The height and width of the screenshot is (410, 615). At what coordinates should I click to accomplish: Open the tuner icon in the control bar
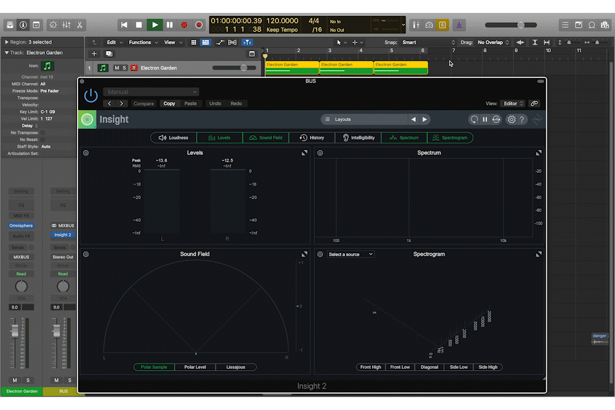coord(429,25)
